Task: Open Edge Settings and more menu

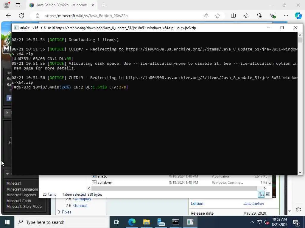Action: pos(286,16)
